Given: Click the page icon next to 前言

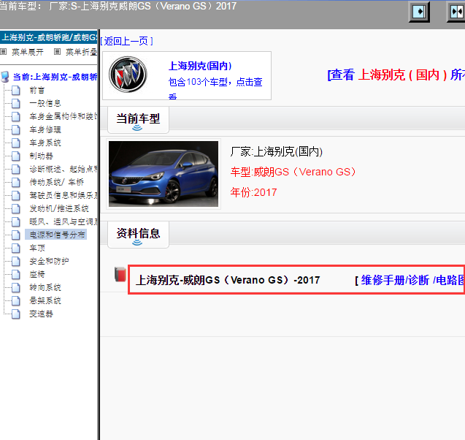Looking at the screenshot, I should point(16,90).
